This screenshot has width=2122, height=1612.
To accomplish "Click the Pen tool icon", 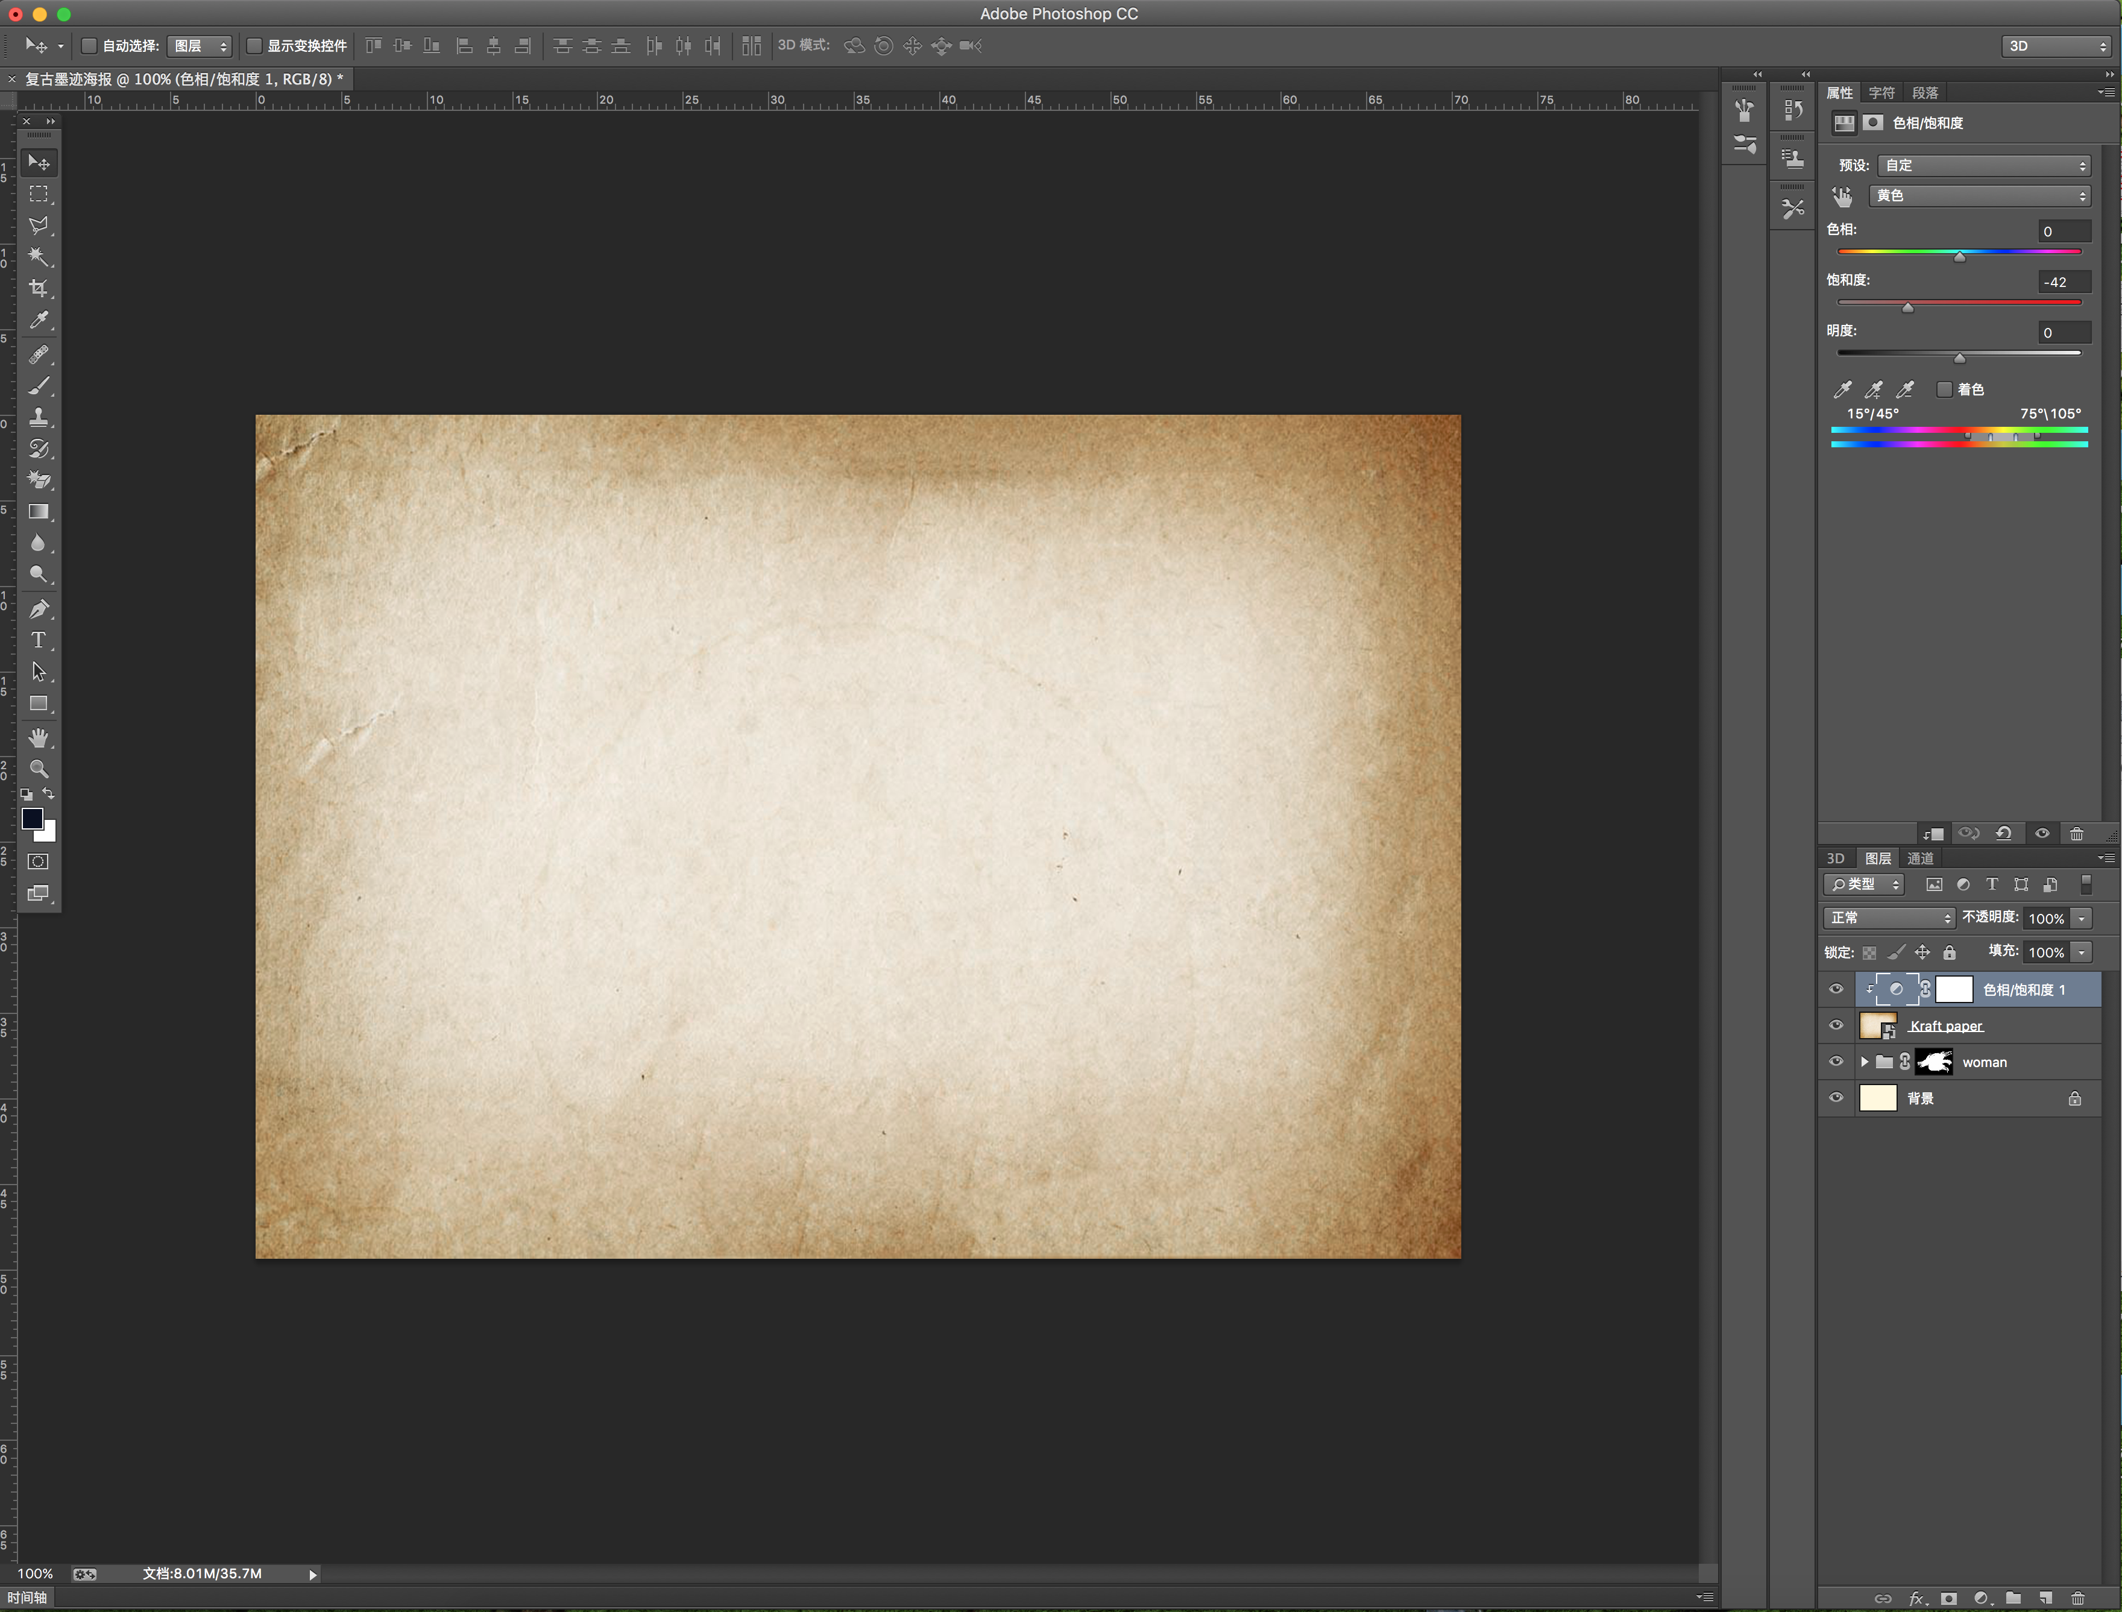I will pos(39,608).
